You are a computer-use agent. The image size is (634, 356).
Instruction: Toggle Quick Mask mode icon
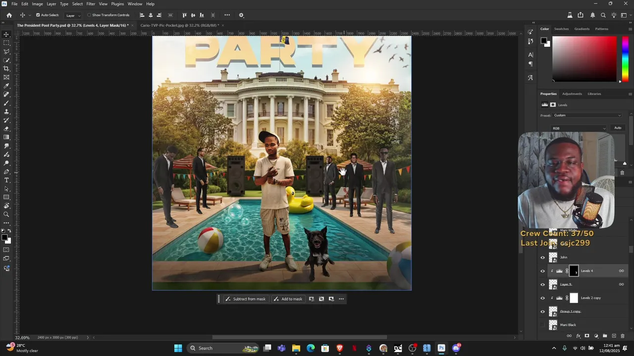[6, 250]
